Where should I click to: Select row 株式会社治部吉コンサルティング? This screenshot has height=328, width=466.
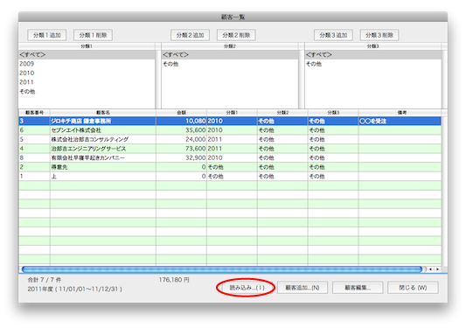[230, 139]
